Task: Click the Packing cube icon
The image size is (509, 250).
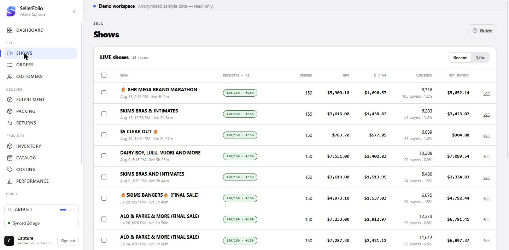Action: tap(10, 111)
